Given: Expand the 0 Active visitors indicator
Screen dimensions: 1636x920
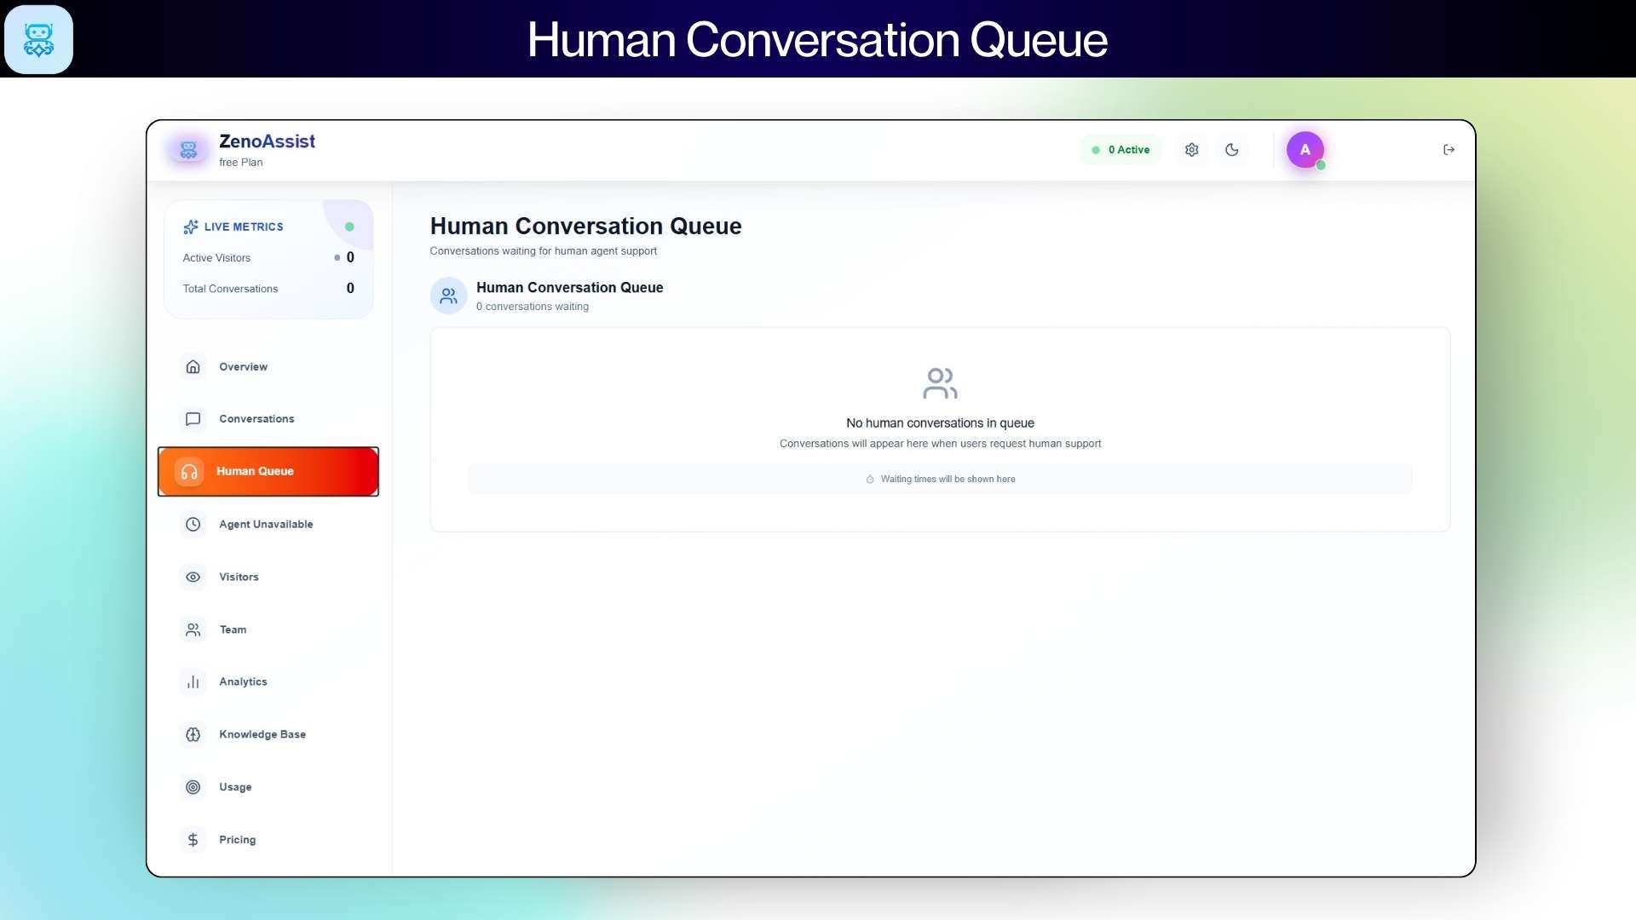Looking at the screenshot, I should coord(1121,149).
